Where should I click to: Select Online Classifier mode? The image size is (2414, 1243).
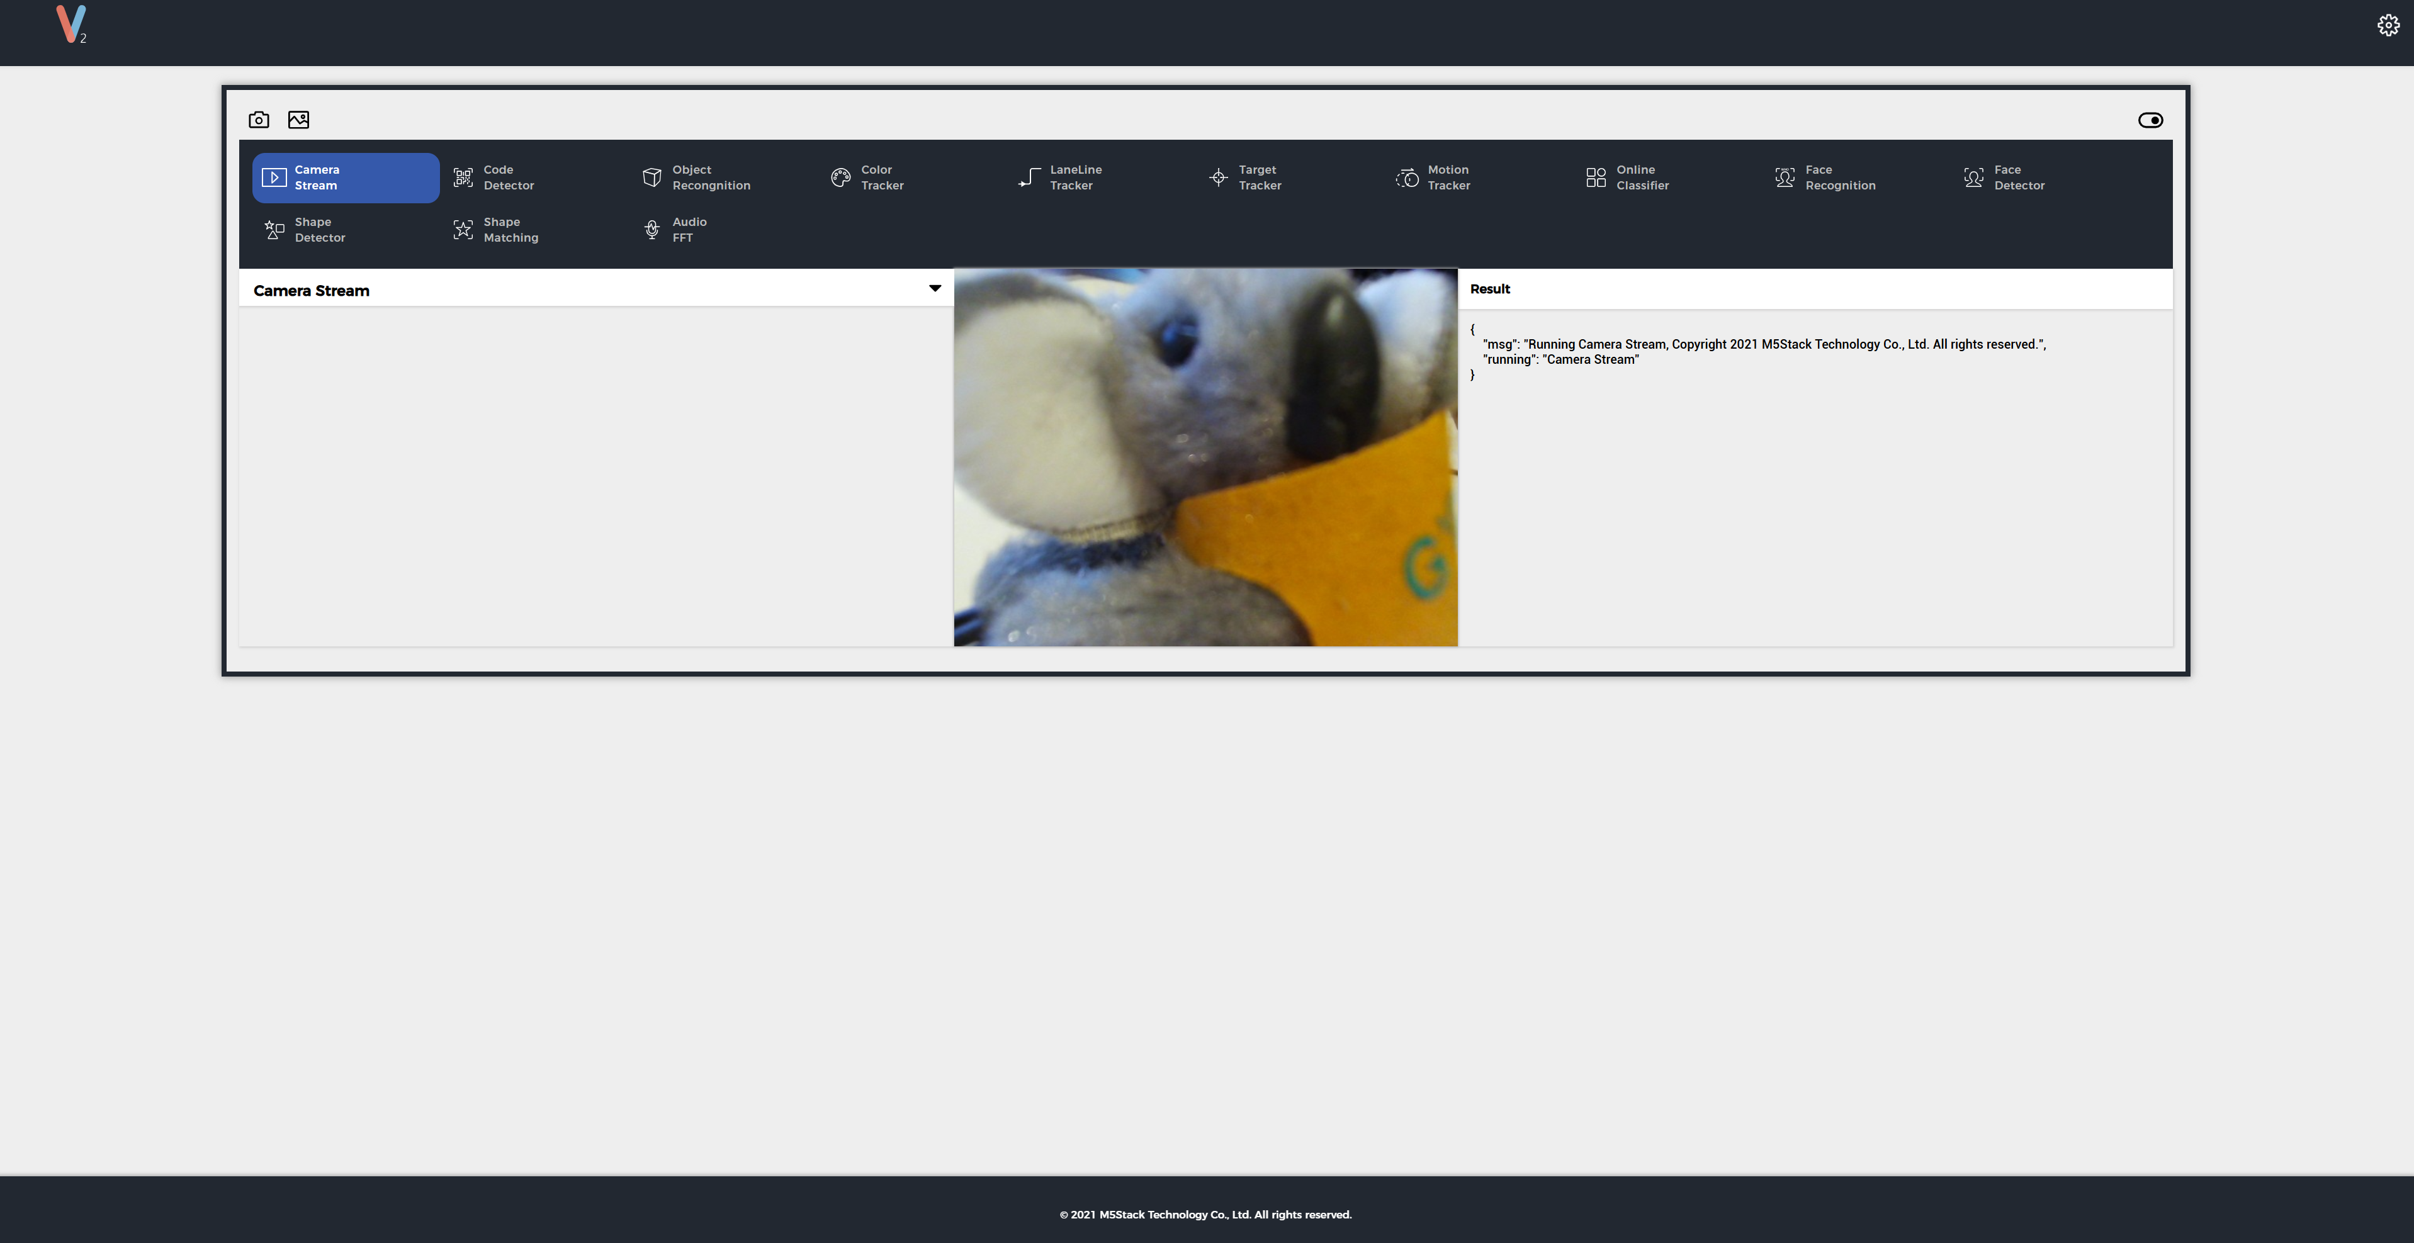click(1641, 178)
